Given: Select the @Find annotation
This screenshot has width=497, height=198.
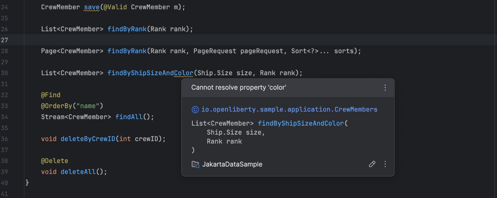Looking at the screenshot, I should [x=51, y=95].
